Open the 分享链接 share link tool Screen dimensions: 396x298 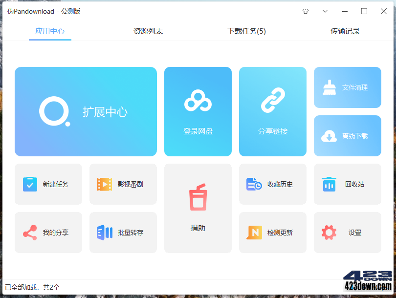click(272, 111)
